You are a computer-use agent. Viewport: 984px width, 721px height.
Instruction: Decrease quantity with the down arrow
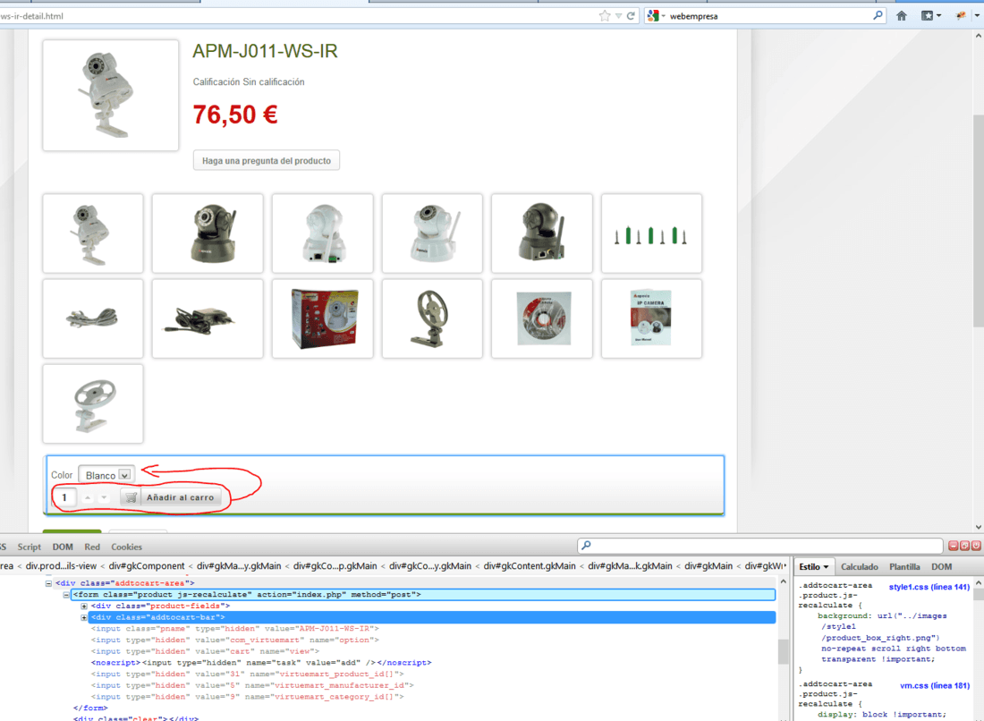[104, 497]
